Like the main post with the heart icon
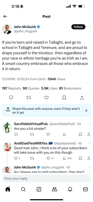Screen dimensions: 93x202 pos(46,98)
